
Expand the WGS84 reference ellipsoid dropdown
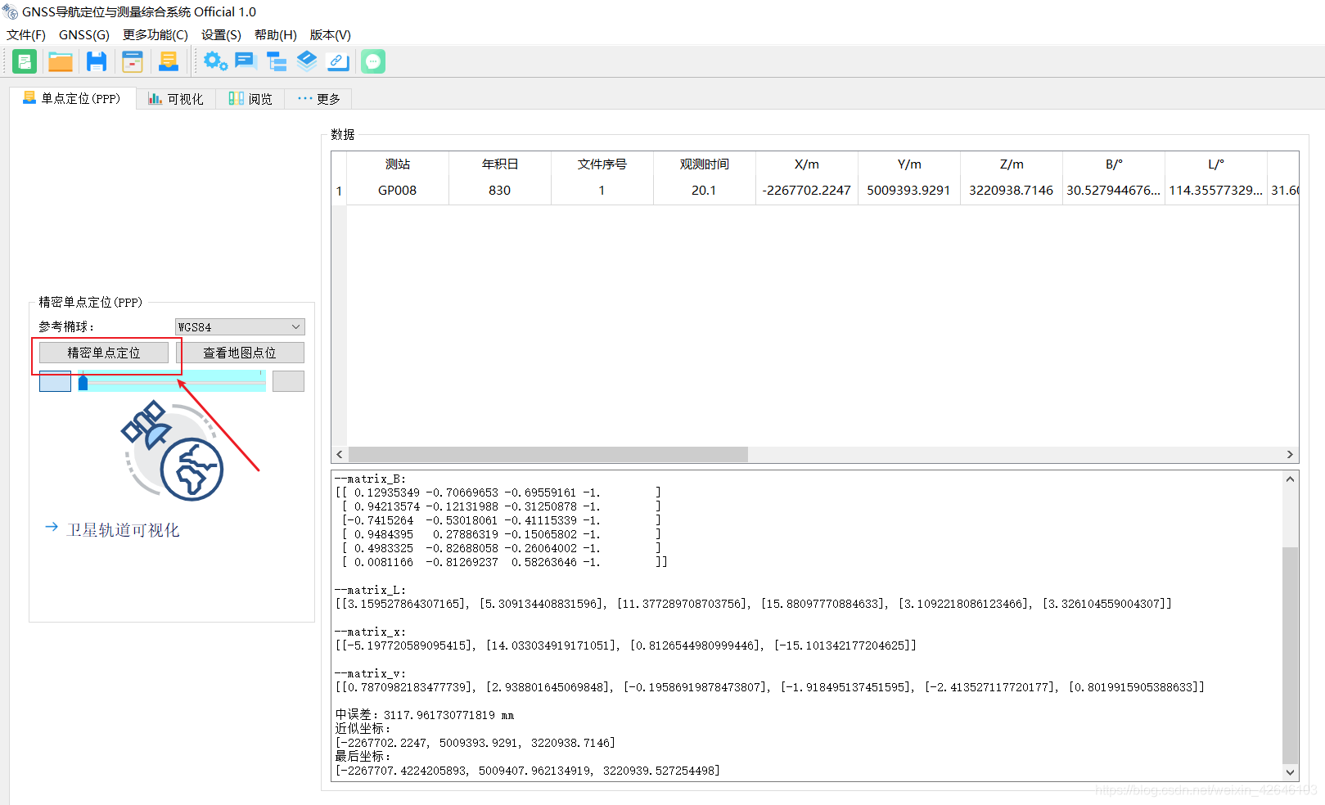(x=240, y=326)
